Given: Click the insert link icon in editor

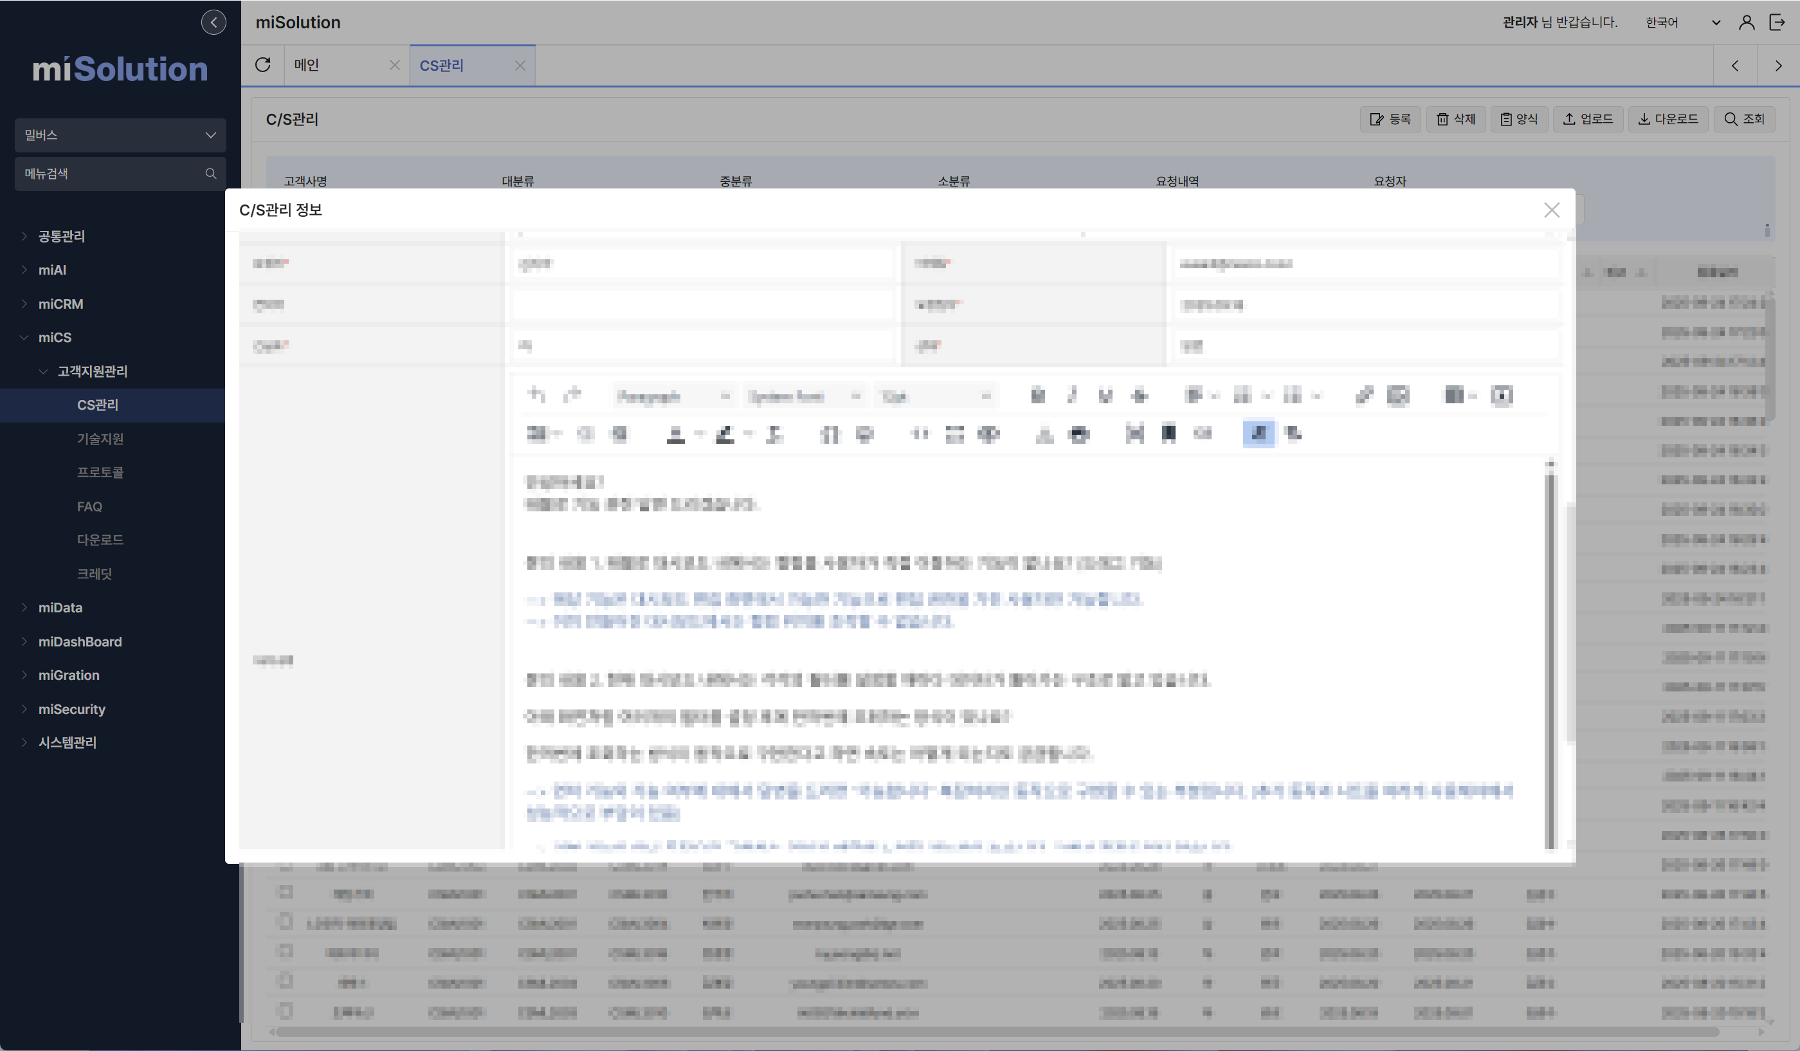Looking at the screenshot, I should click(1363, 395).
